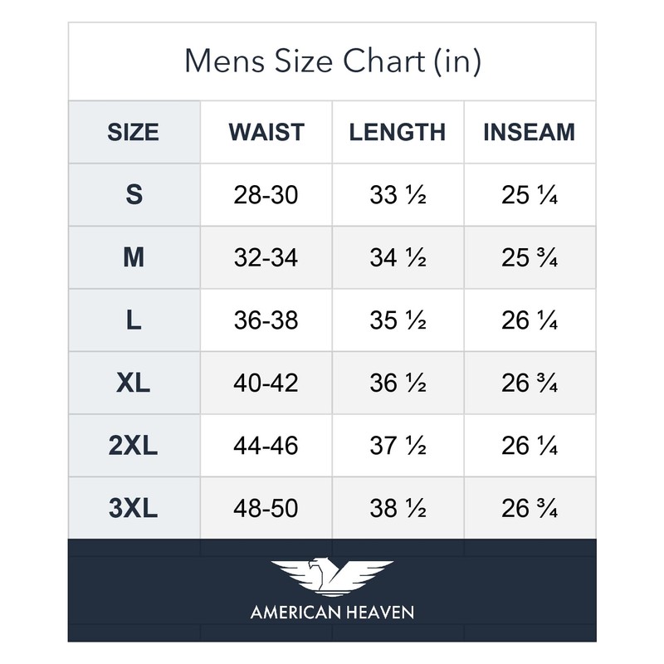Select the 48-50 waist cell
Viewport: 664px width, 664px height.
266,508
